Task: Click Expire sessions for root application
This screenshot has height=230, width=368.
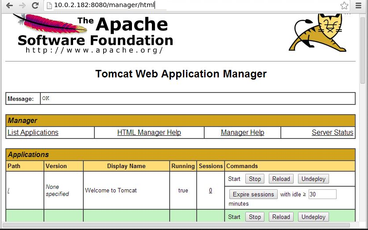Action: 253,194
